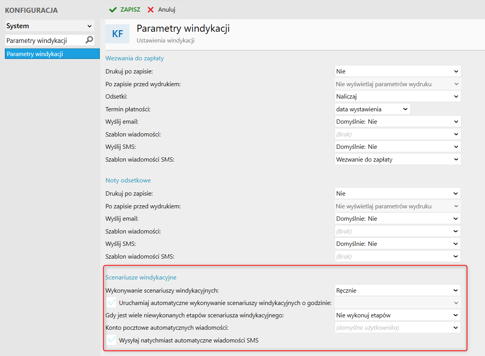Open Szablon wiadomości SMS dropdown under Noty odsetkowe
Image resolution: width=485 pixels, height=356 pixels.
pos(398,256)
